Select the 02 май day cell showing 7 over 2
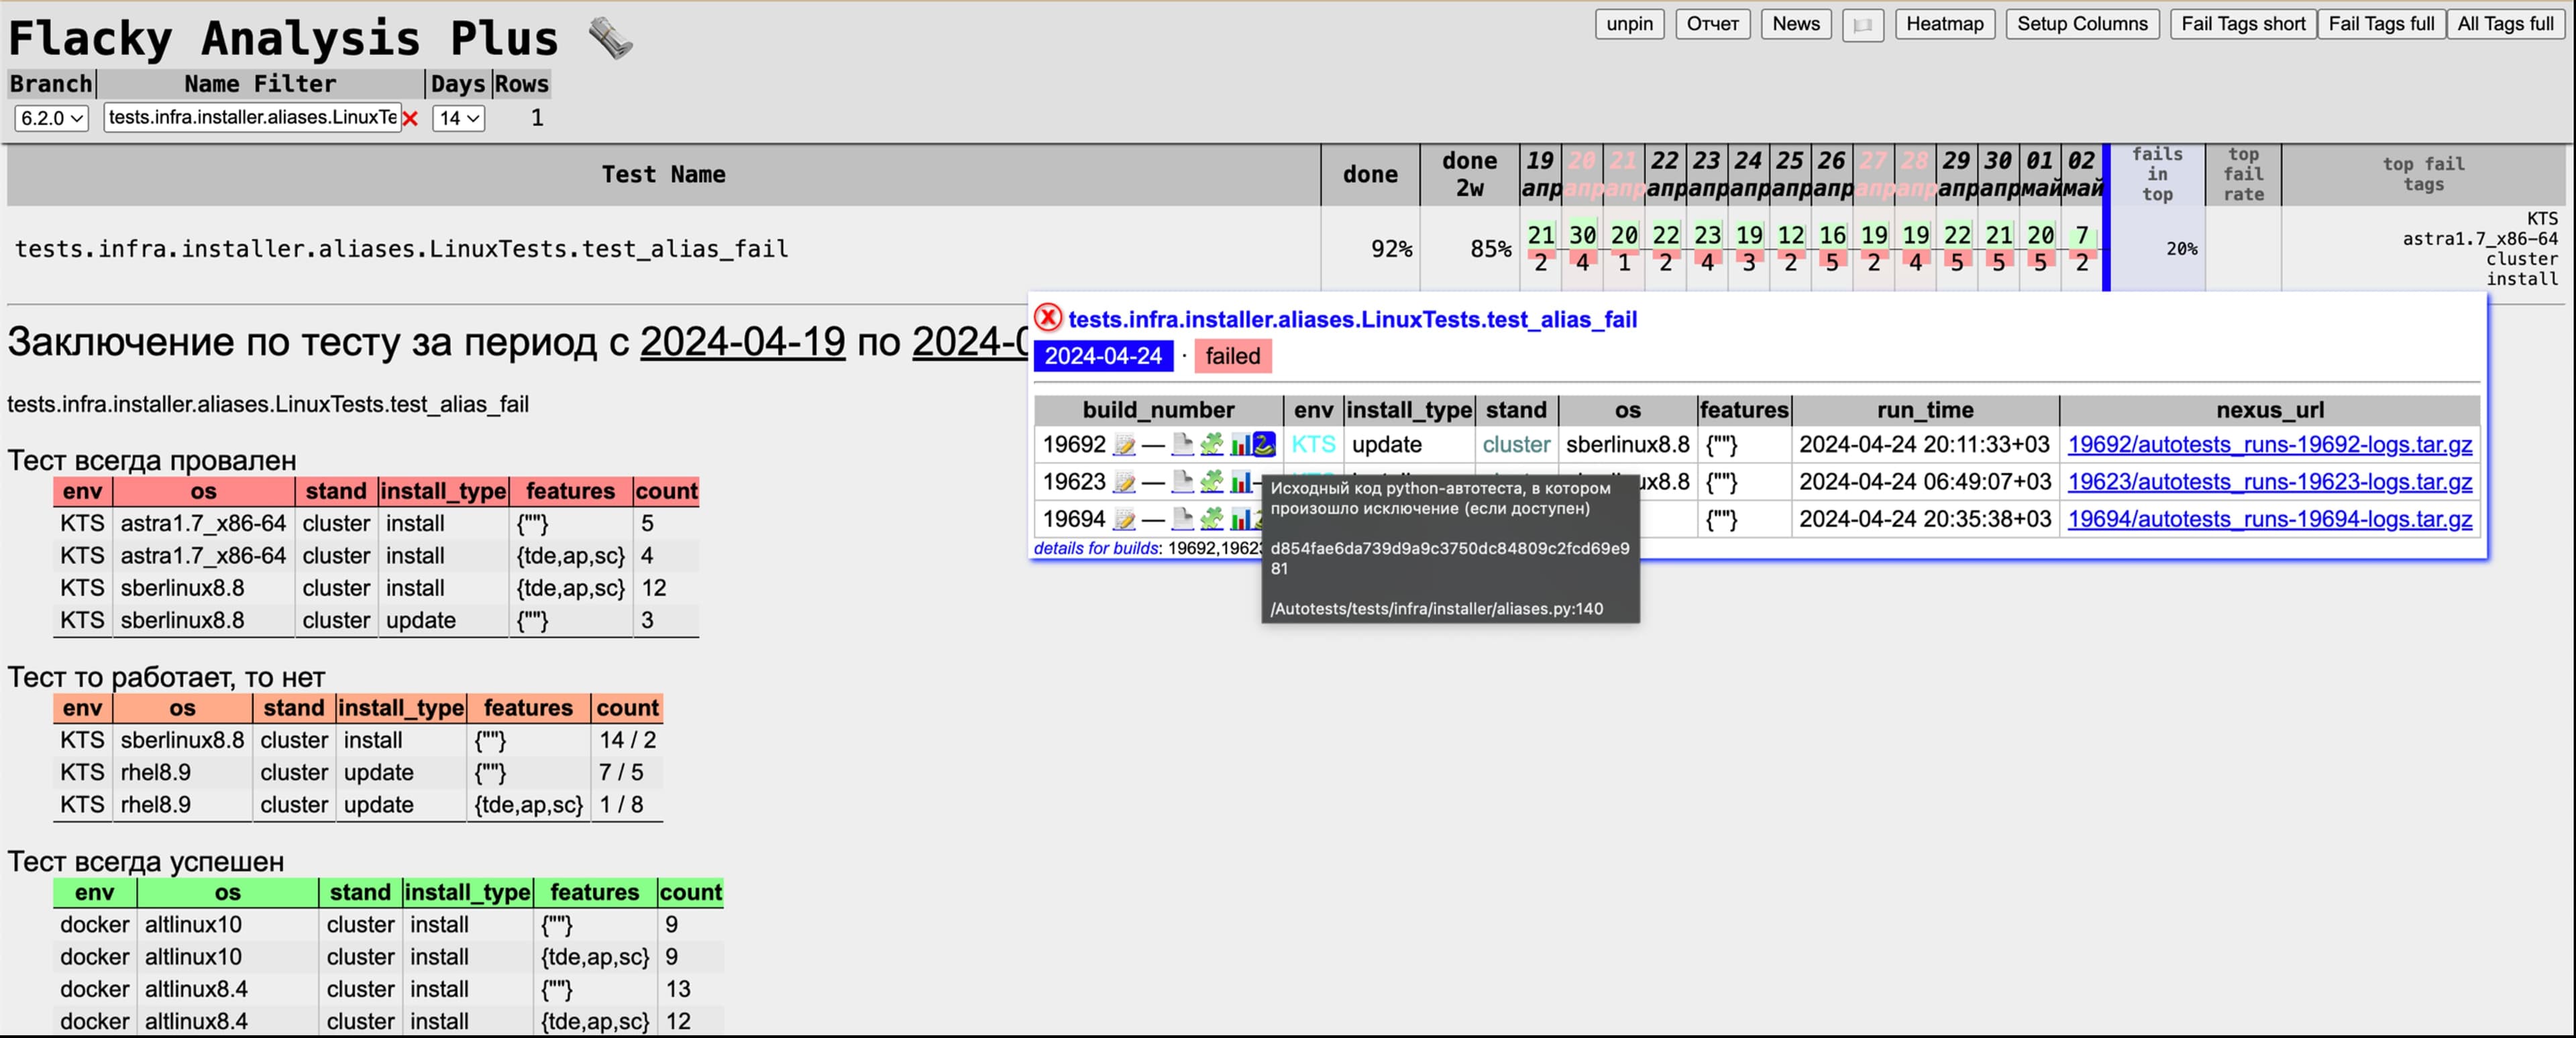The image size is (2576, 1038). pos(2081,248)
